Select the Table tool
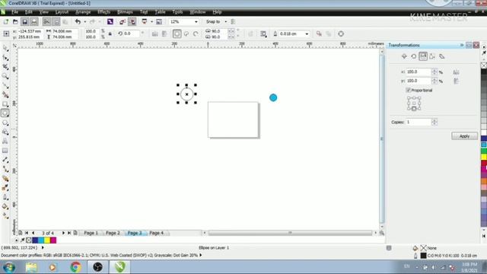The height and width of the screenshot is (274, 487). point(5,151)
